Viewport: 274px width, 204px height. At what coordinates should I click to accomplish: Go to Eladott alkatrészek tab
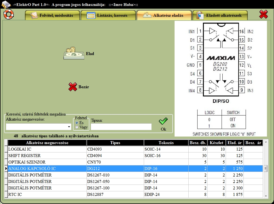220,15
